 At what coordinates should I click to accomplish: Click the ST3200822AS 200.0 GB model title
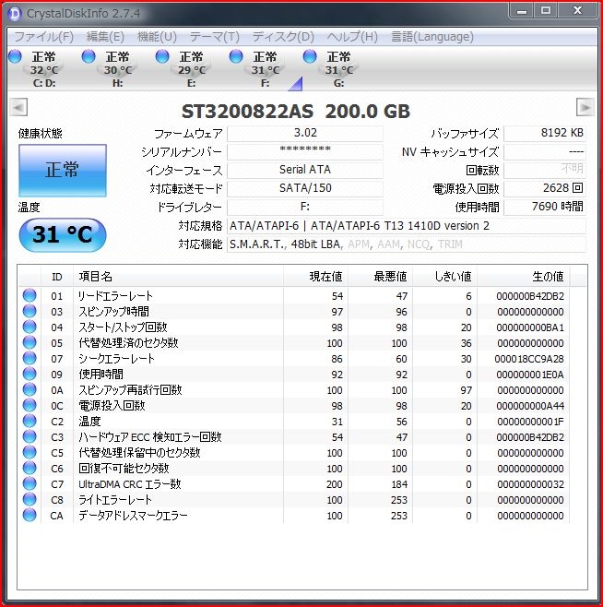[296, 112]
